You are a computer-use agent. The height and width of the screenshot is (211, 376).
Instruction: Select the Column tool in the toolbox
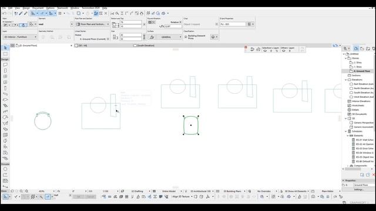tap(5, 88)
